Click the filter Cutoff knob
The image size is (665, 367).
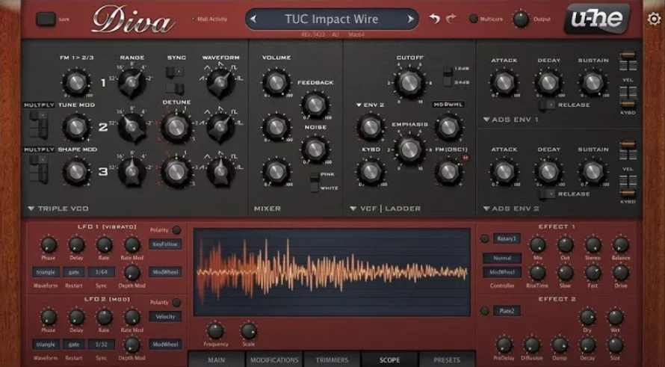(409, 81)
